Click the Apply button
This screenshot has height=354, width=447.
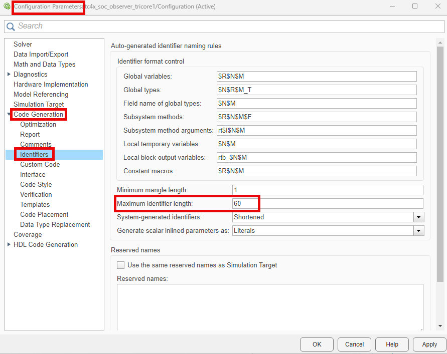pyautogui.click(x=429, y=344)
